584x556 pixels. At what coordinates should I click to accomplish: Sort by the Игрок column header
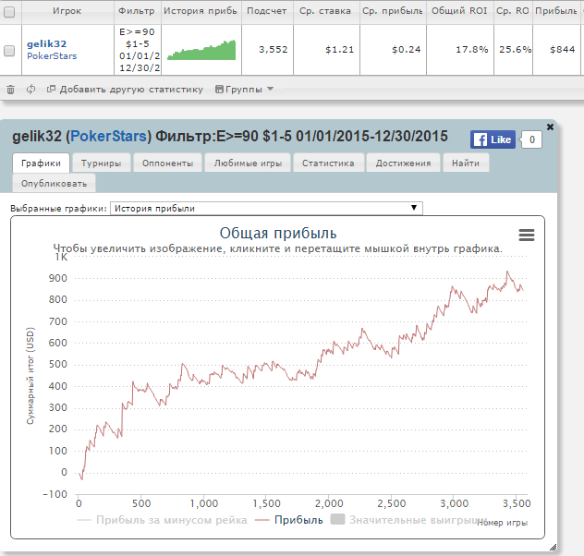tap(67, 11)
